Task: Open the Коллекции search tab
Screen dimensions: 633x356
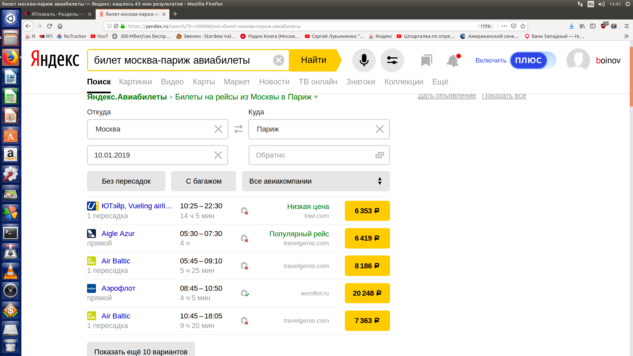Action: 404,82
